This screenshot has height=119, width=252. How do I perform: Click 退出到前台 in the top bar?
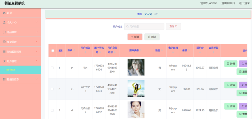tap(228, 3)
